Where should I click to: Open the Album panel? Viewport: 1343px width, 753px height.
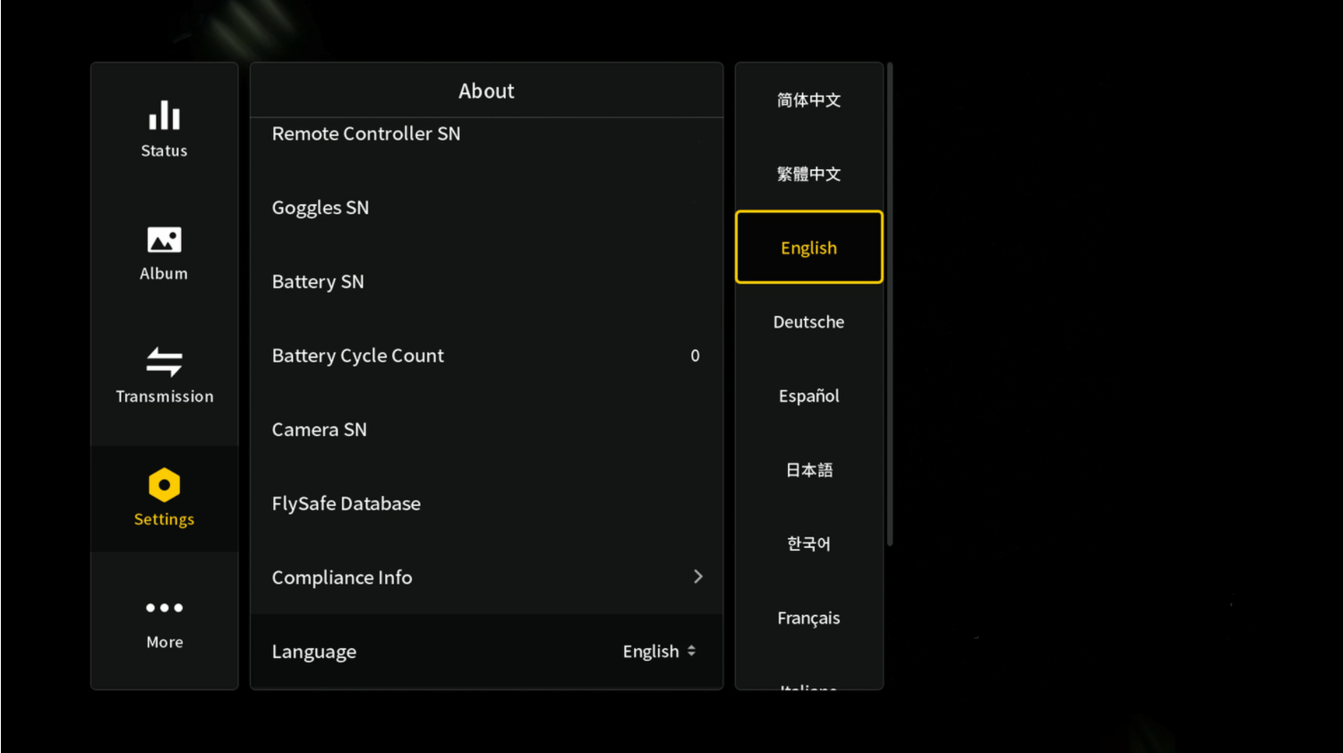pos(164,252)
